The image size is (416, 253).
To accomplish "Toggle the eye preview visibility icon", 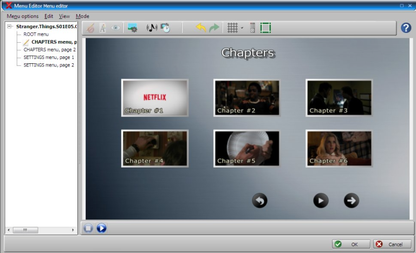I will pyautogui.click(x=115, y=28).
